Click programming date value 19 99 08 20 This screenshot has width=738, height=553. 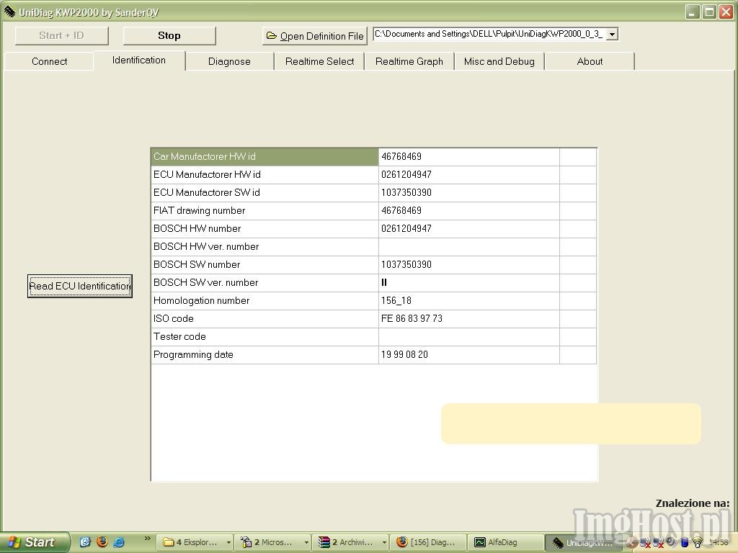pyautogui.click(x=405, y=354)
